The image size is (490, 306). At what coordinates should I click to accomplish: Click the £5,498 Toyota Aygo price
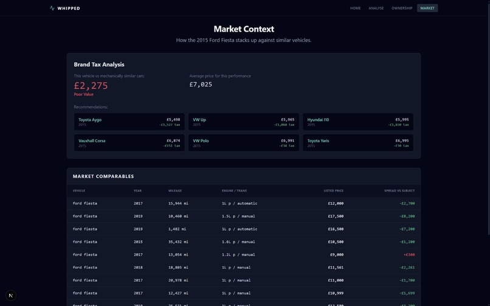tap(173, 119)
